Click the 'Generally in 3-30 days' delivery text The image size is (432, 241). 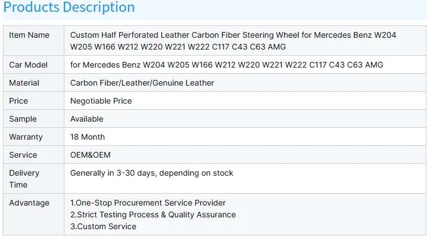pos(151,173)
